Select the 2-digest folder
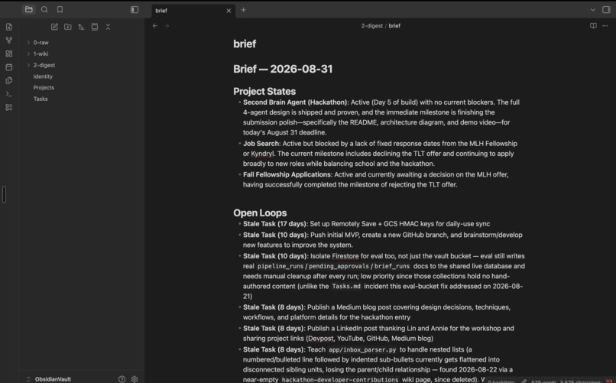The width and height of the screenshot is (616, 383). point(44,65)
